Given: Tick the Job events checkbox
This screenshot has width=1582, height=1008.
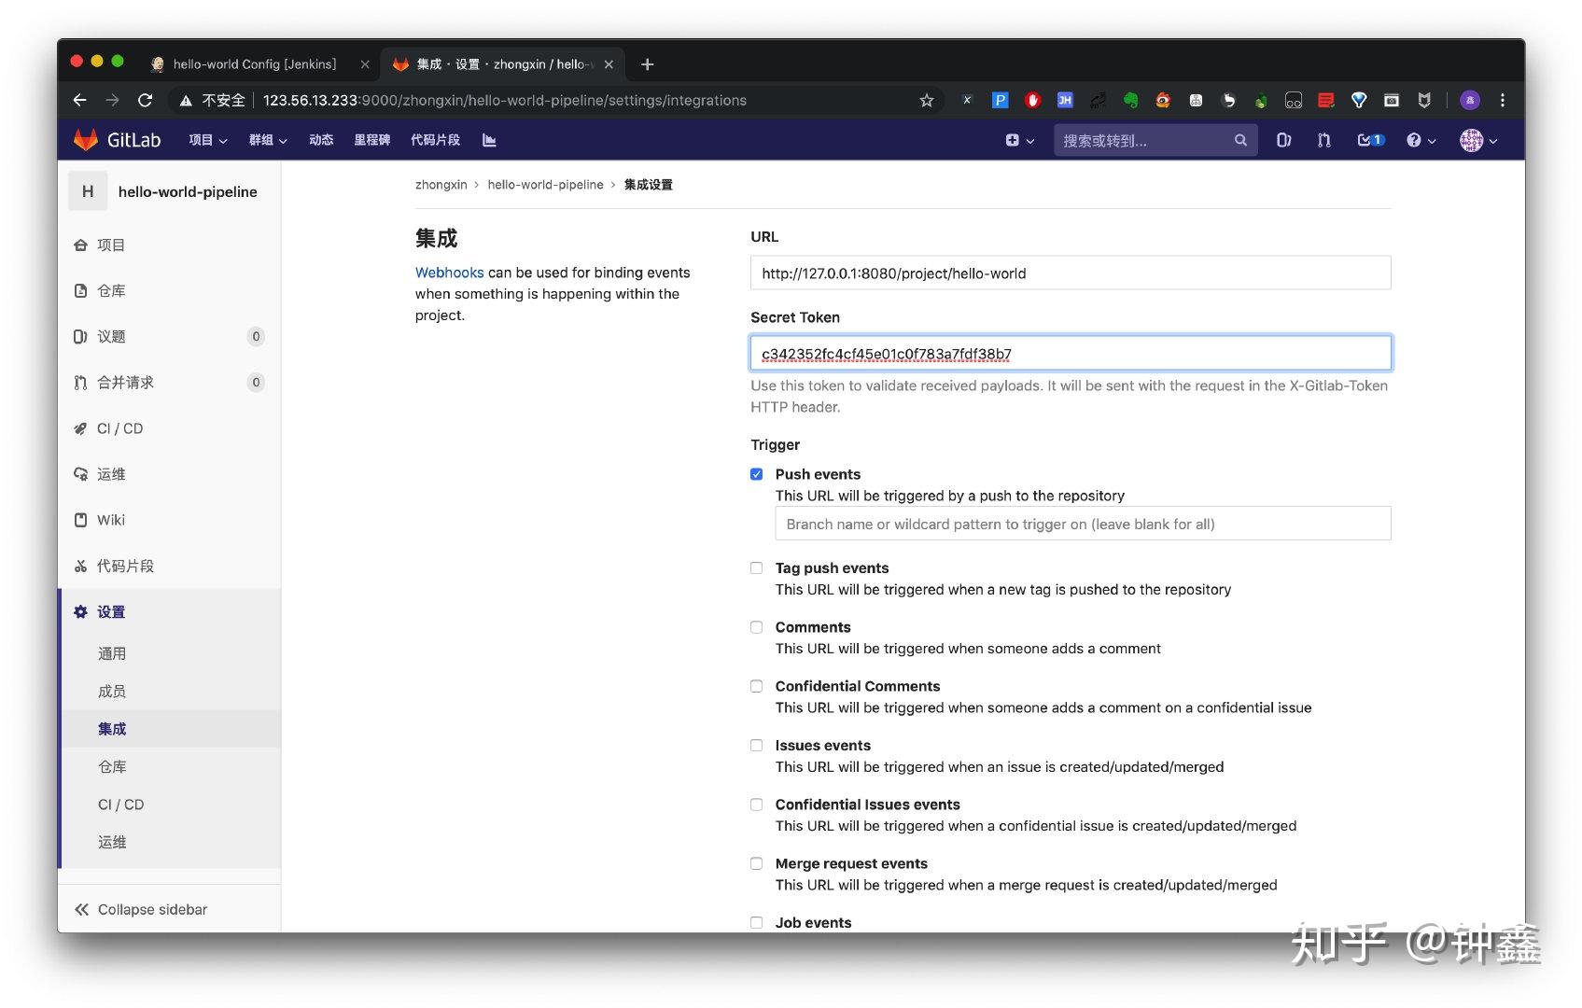Looking at the screenshot, I should pyautogui.click(x=757, y=922).
